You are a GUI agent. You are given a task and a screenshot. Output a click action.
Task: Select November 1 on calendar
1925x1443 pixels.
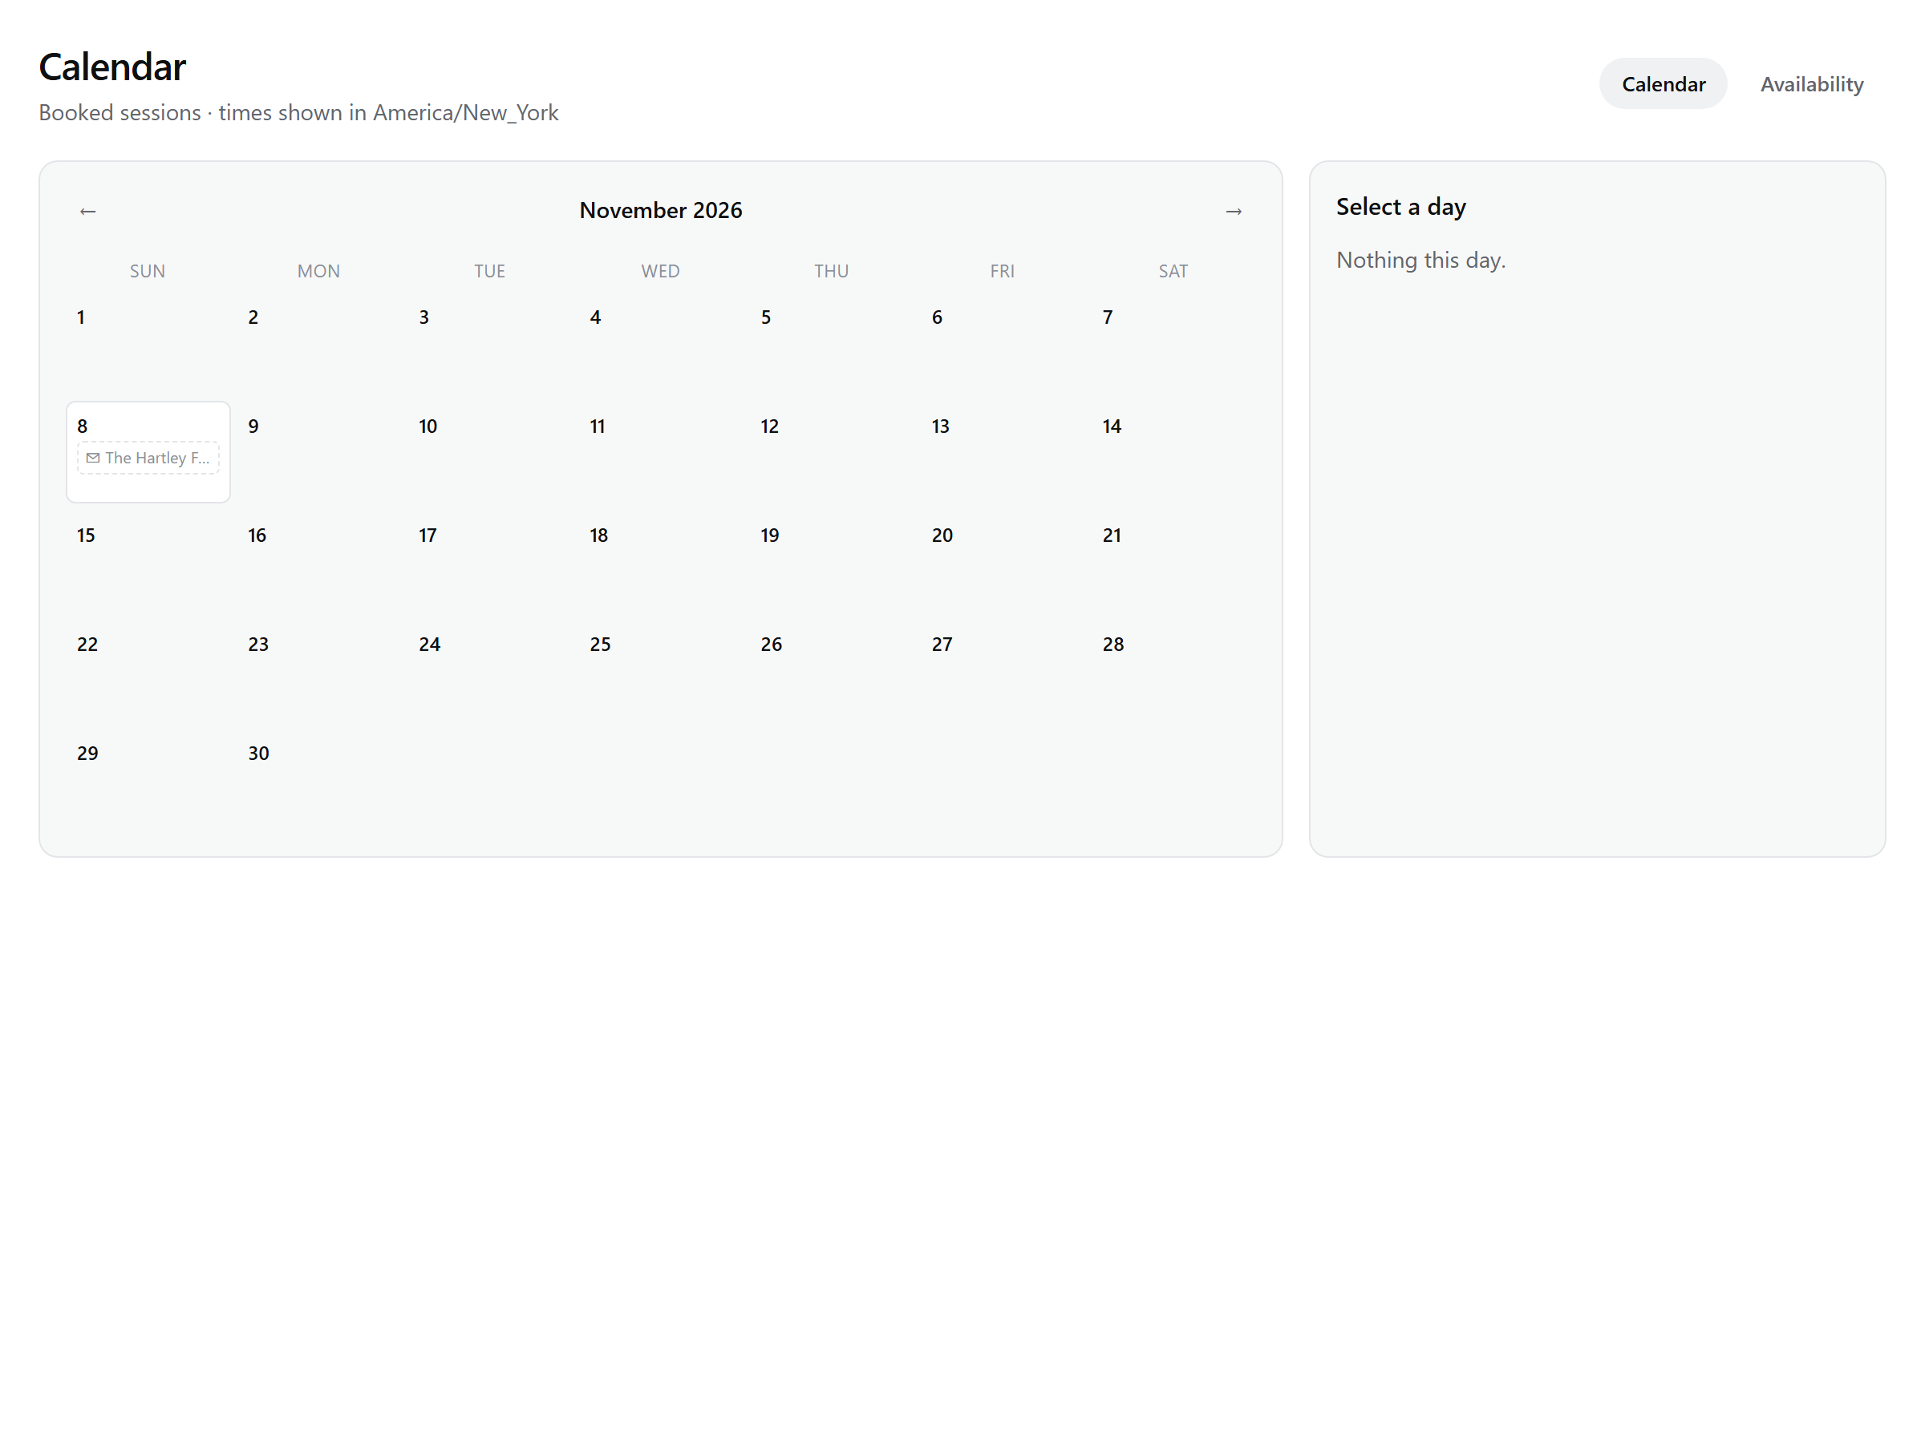[x=148, y=342]
